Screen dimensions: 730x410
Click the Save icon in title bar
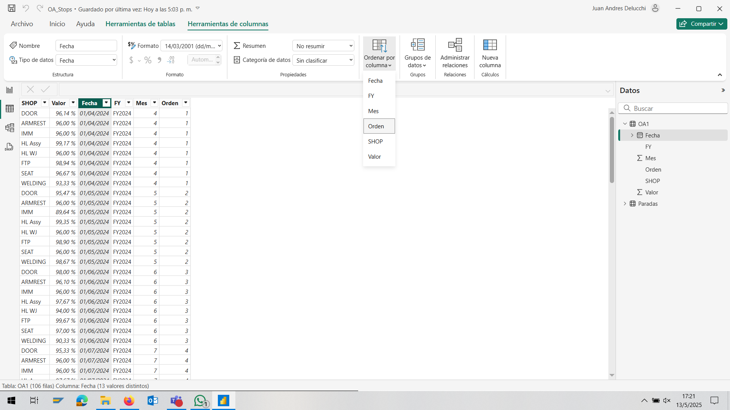(x=12, y=8)
